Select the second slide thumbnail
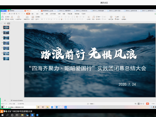This screenshot has width=156, height=117. (x=6, y=33)
